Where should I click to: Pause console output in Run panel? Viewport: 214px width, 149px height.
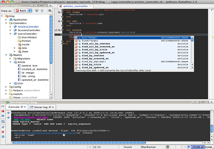pyautogui.click(x=3, y=116)
